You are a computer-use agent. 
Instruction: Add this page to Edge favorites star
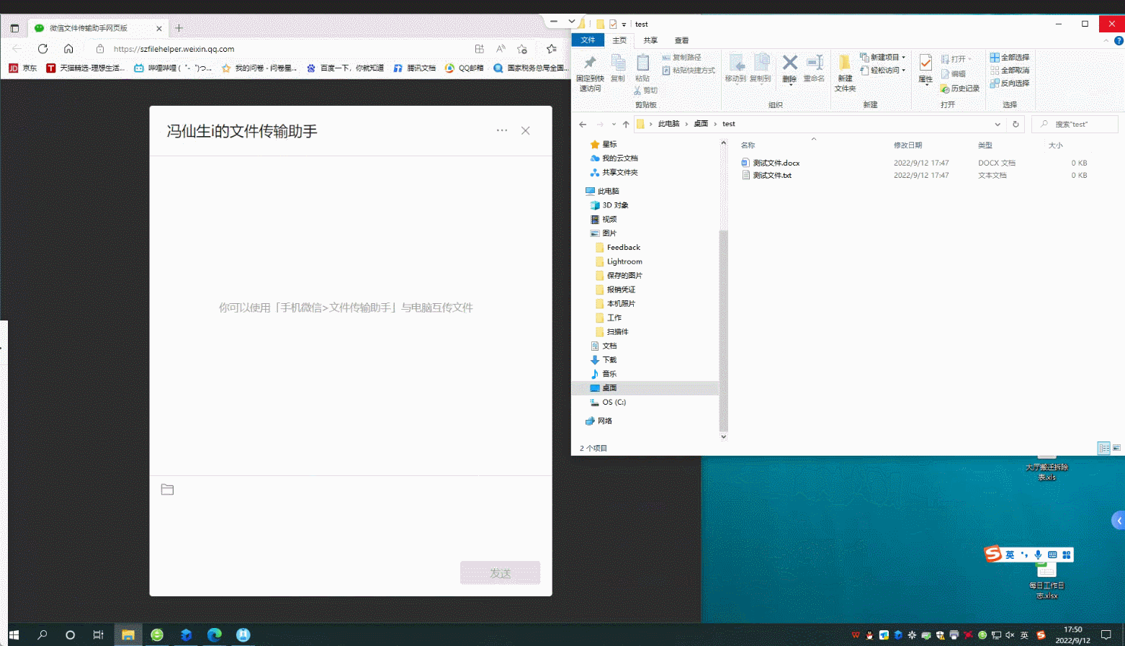pos(522,49)
